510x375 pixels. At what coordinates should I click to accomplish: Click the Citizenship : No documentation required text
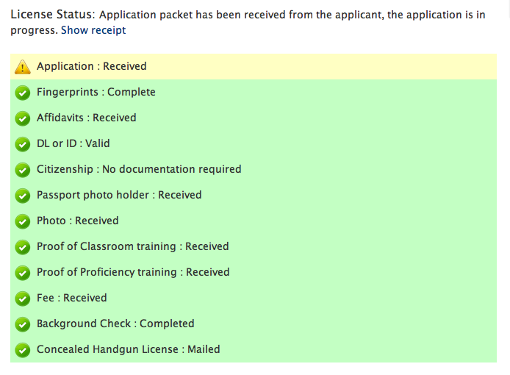coord(139,169)
